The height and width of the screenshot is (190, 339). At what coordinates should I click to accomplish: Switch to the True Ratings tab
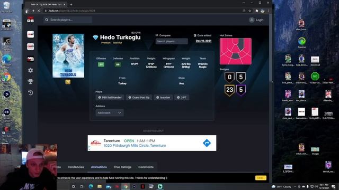tap(122, 167)
